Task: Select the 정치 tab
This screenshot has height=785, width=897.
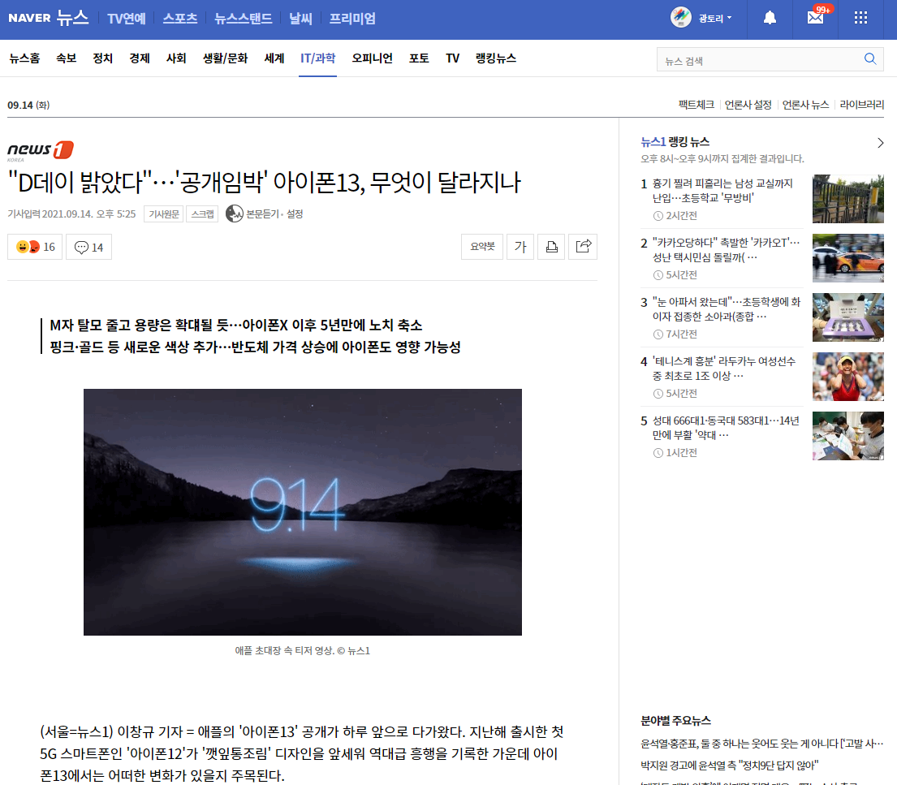Action: 103,58
